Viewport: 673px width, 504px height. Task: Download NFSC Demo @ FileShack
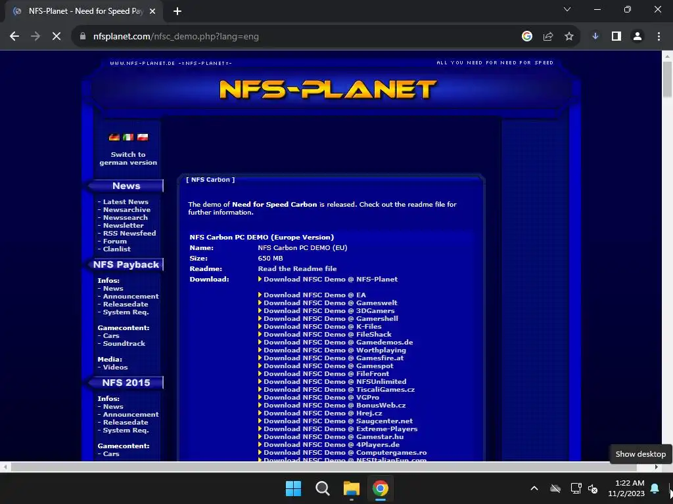point(327,335)
